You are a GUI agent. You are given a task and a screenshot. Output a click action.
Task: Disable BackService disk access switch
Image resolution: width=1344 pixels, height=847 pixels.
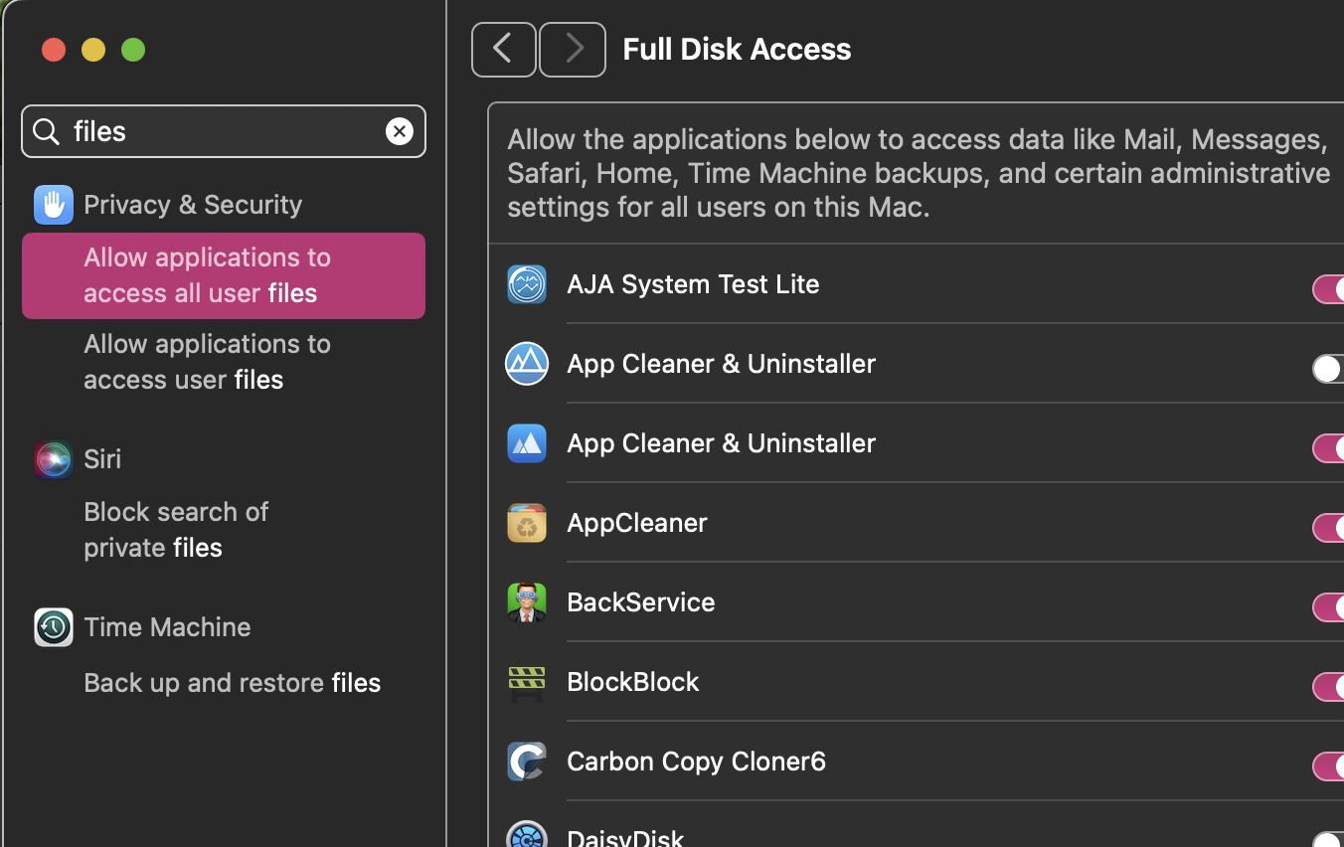pyautogui.click(x=1328, y=607)
